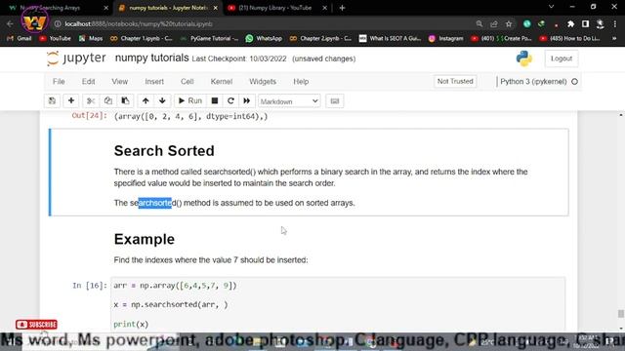Image resolution: width=625 pixels, height=351 pixels.
Task: Click the Last Checkpoint 10/03/2022 text
Action: (x=239, y=58)
